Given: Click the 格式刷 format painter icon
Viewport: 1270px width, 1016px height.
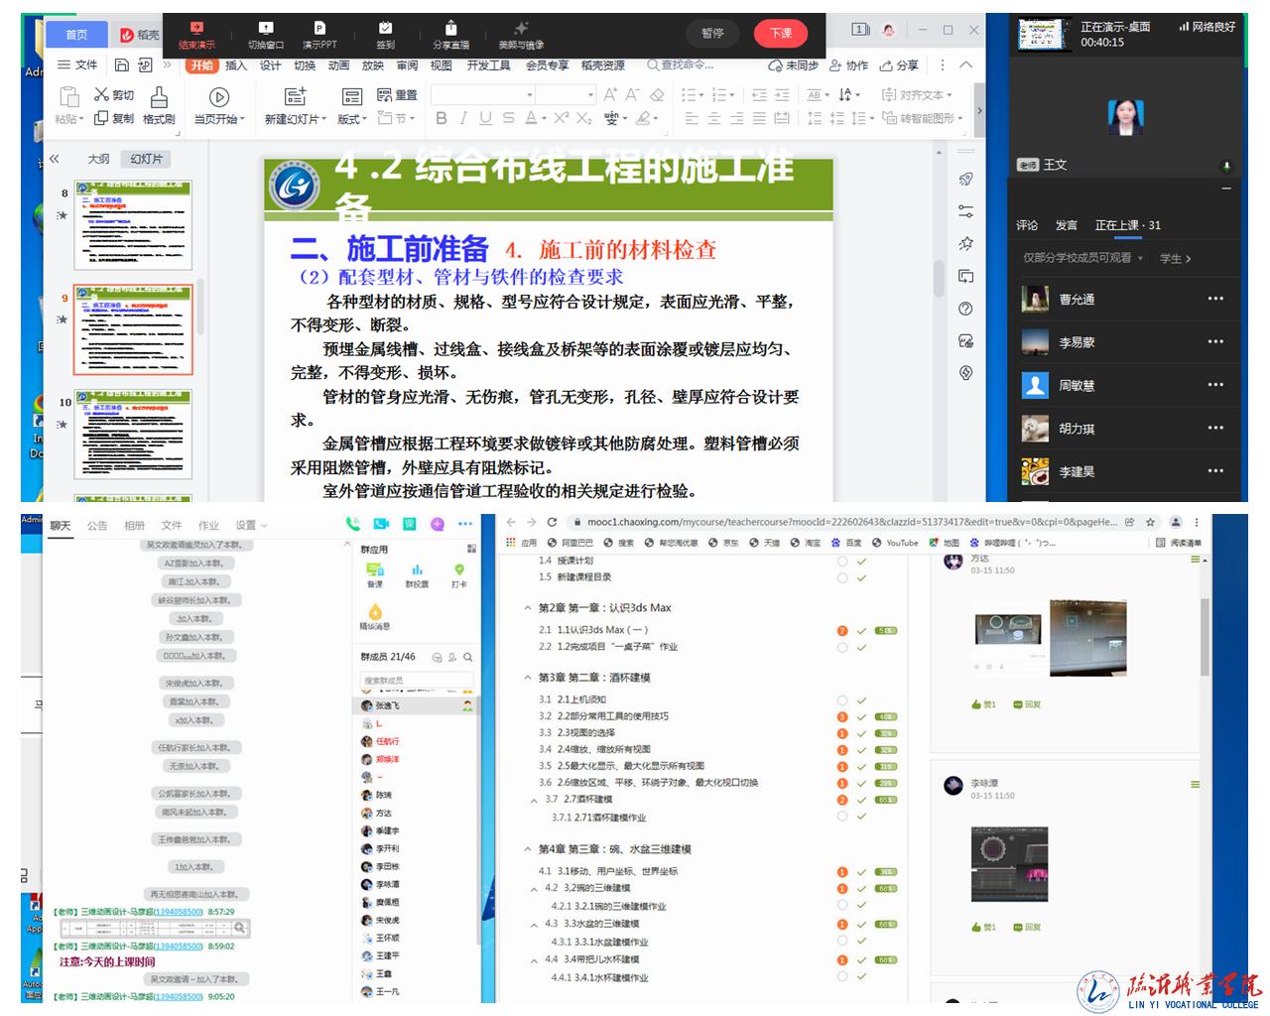Looking at the screenshot, I should (159, 96).
